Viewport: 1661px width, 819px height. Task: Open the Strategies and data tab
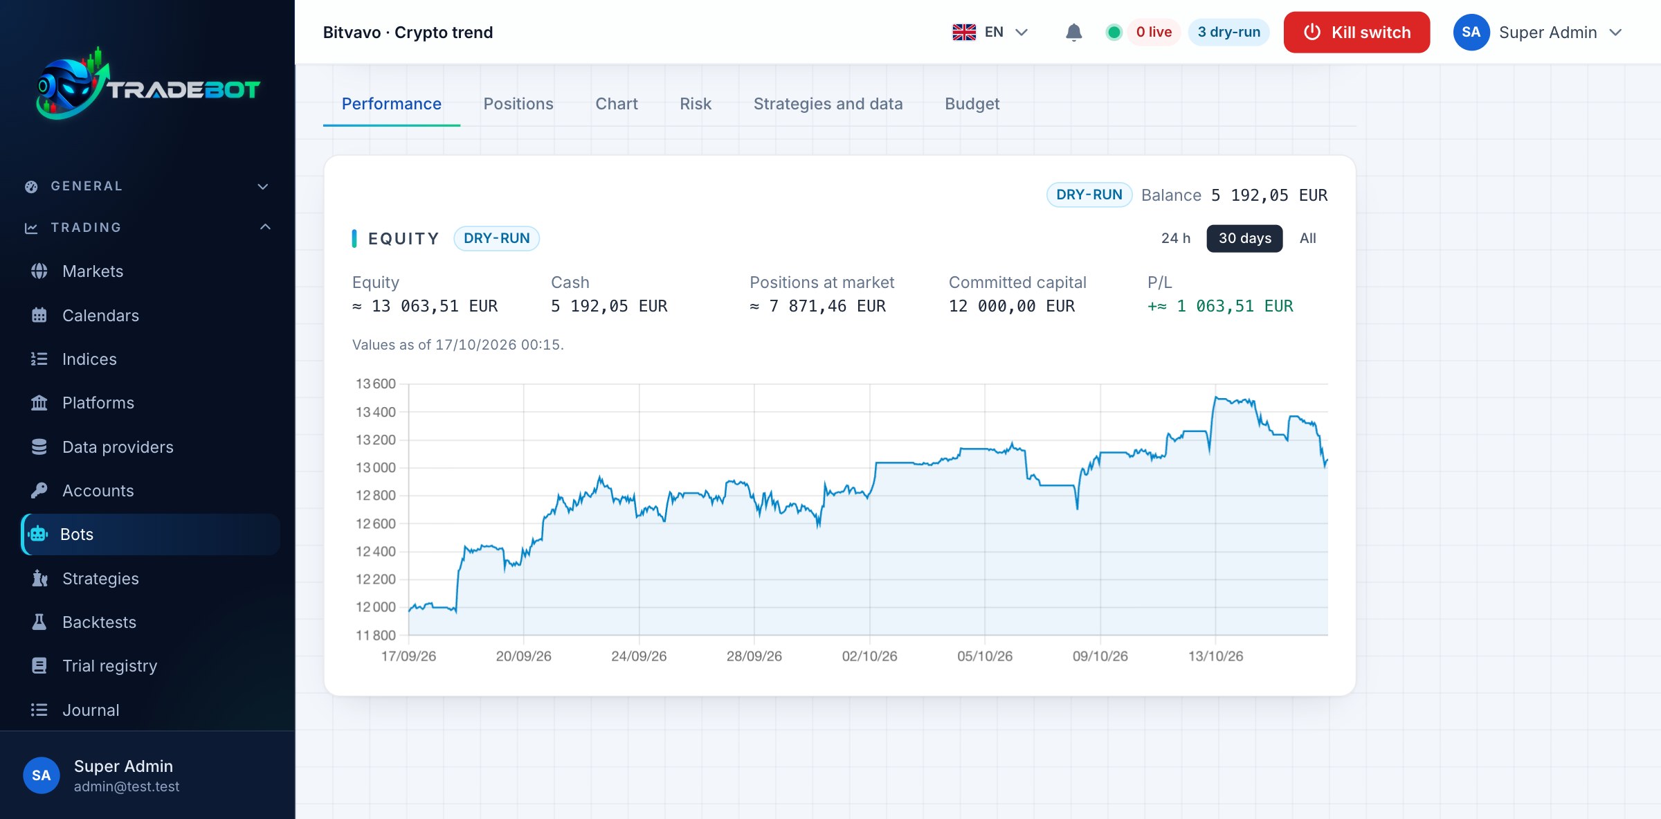click(x=828, y=104)
